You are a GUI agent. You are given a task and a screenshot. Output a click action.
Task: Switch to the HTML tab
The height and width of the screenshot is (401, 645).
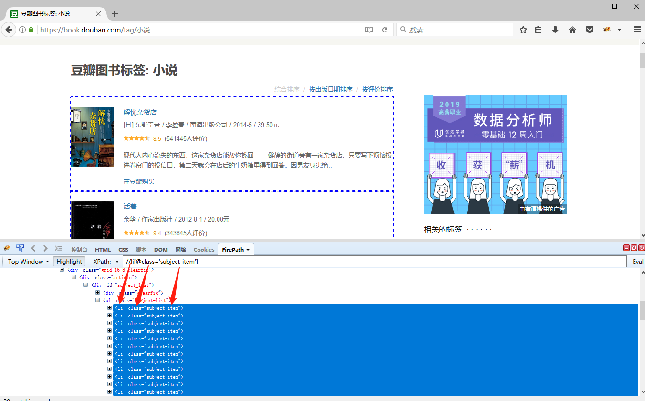pyautogui.click(x=103, y=250)
